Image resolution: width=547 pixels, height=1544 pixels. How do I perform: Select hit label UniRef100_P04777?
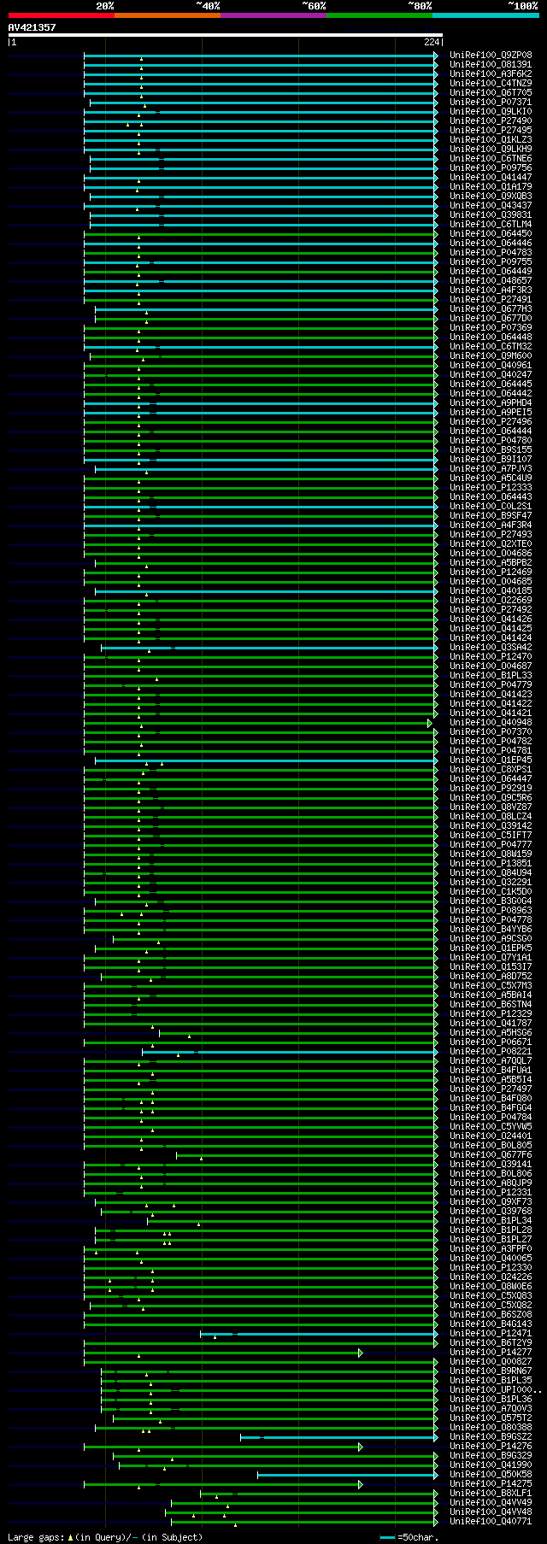click(x=491, y=845)
